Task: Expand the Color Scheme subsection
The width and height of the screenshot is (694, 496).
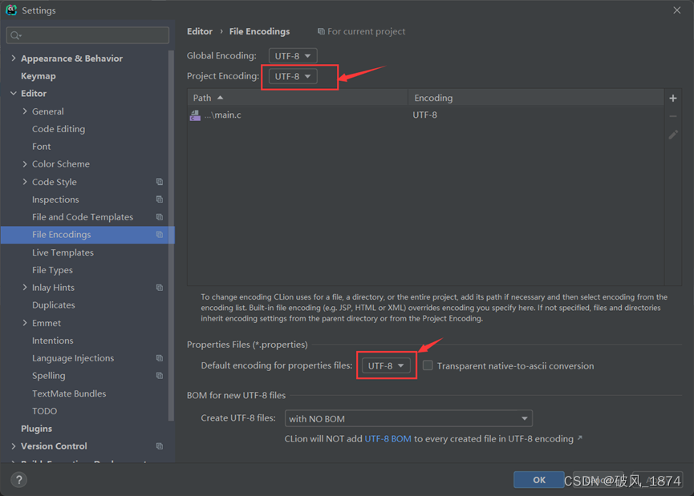Action: 25,164
